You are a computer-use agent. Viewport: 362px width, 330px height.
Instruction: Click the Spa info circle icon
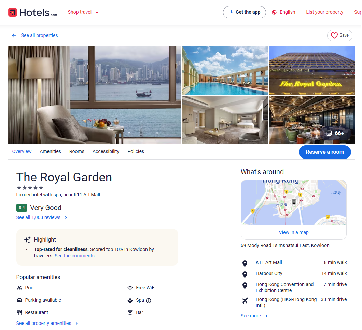click(149, 300)
